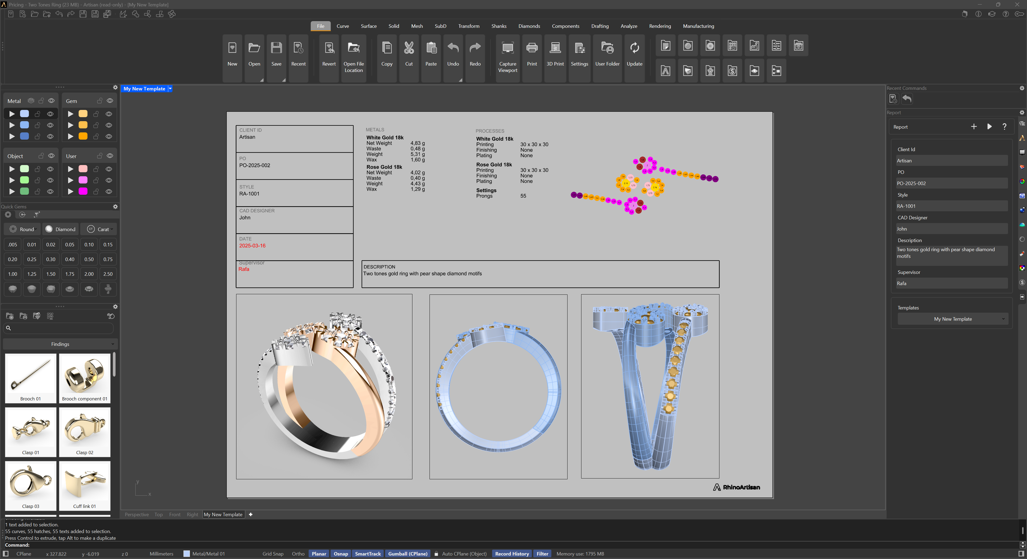
Task: Select the magenta User color swatch
Action: click(83, 192)
